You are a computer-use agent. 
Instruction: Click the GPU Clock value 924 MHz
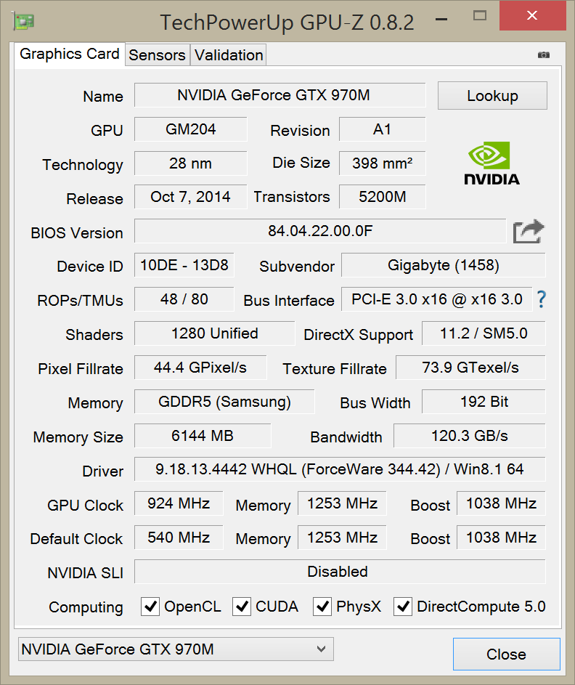[179, 503]
